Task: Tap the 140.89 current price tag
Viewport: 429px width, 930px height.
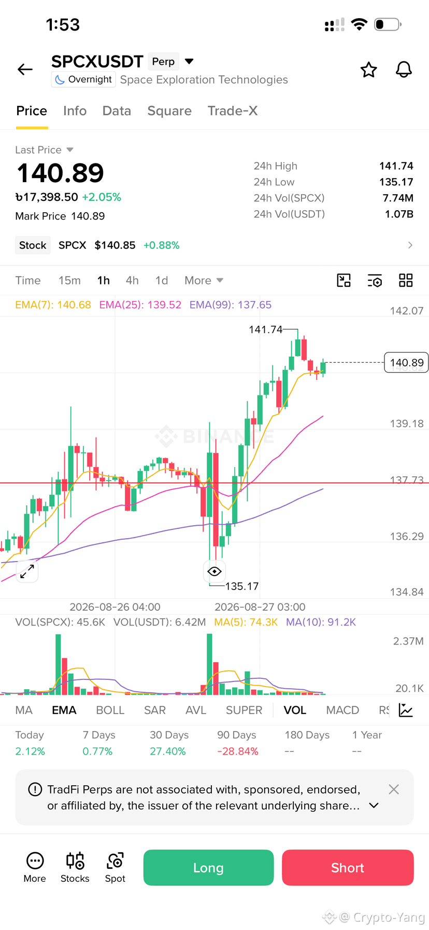Action: pos(406,362)
